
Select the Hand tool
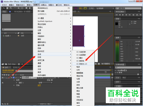(x=7, y=8)
